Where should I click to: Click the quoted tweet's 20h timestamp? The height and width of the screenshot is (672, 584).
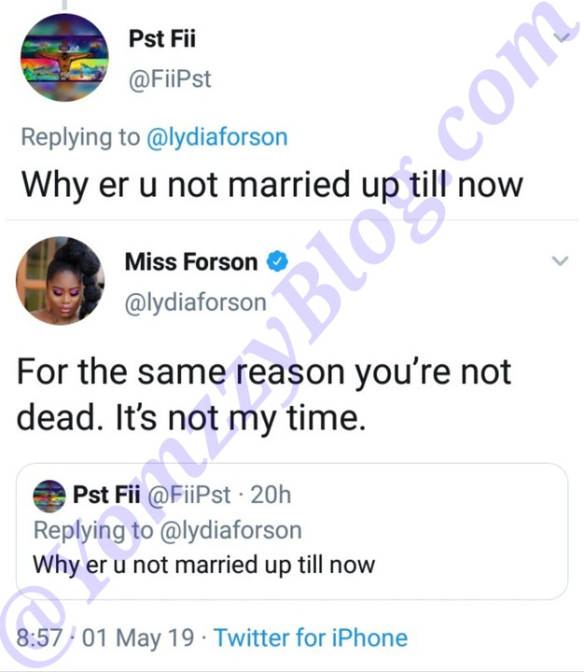click(271, 495)
